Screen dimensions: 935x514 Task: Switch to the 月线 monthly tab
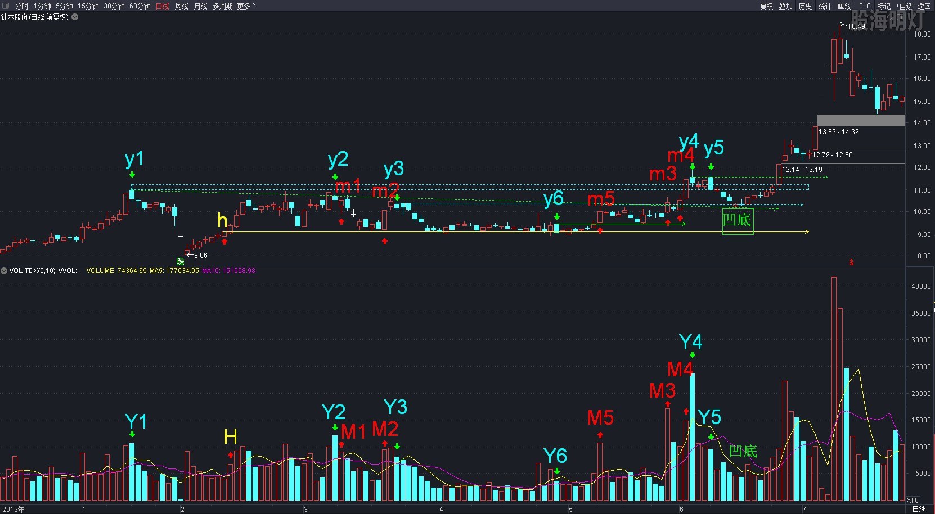tap(200, 6)
